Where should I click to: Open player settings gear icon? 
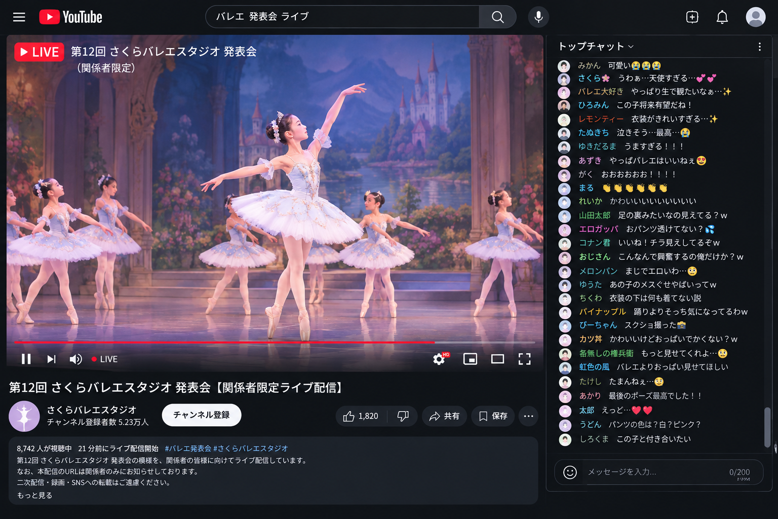click(440, 359)
